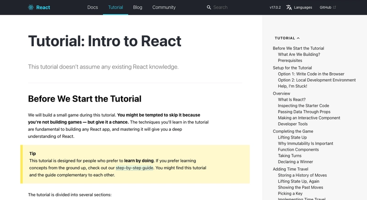Go to Before We Start the Tutorial
367x200 pixels.
(x=298, y=49)
